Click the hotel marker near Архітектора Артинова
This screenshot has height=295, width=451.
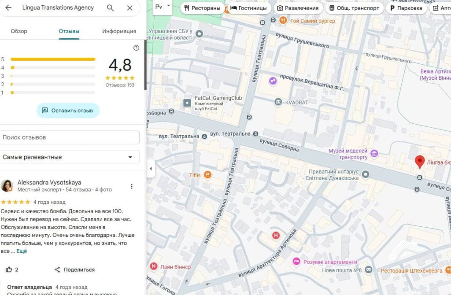click(276, 236)
